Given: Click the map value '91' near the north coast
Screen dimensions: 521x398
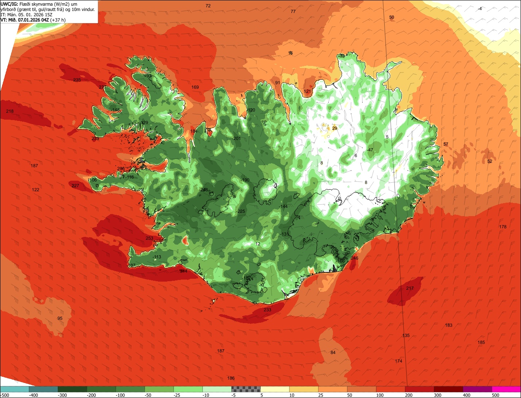Looking at the screenshot, I should click(x=278, y=83).
